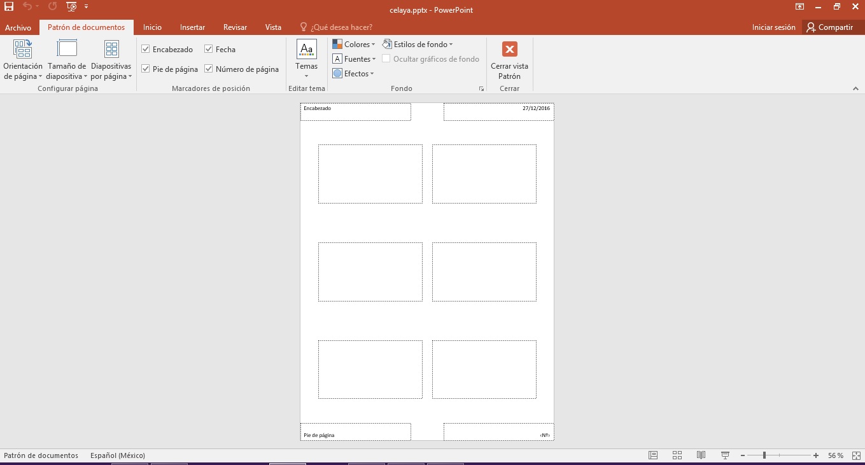Expand the Estilos de fondo dropdown
Viewport: 865px width, 465px height.
pos(418,45)
